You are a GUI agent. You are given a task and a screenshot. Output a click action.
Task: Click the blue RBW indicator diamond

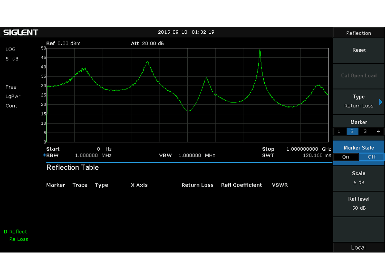click(x=44, y=155)
